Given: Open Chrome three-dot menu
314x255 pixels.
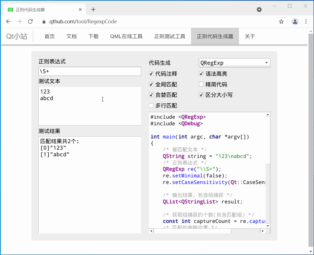Looking at the screenshot, I should 306,22.
